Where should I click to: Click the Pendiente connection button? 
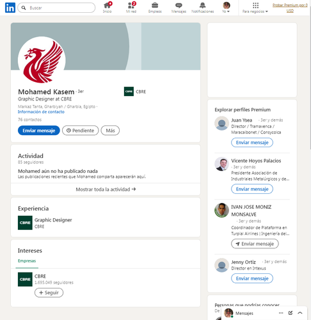81,131
